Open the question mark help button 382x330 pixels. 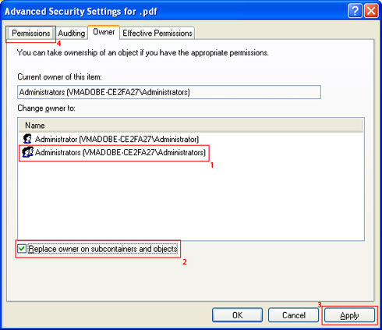(355, 11)
